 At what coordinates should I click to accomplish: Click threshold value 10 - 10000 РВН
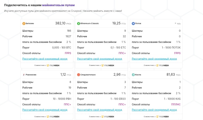62,99
